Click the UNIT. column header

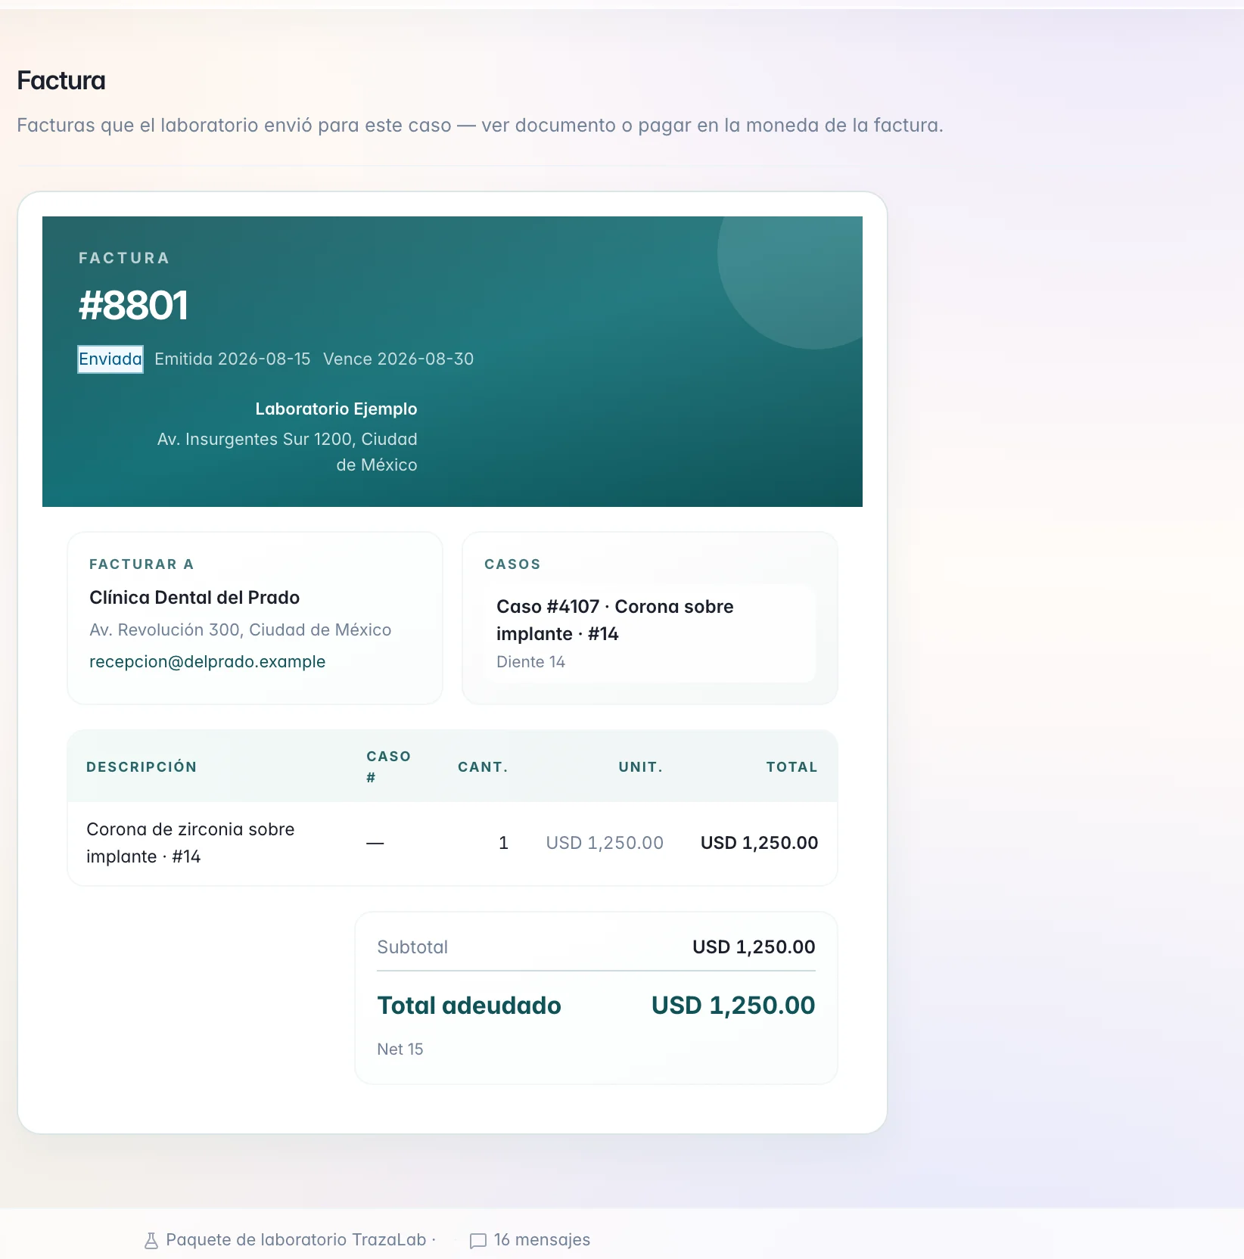(x=640, y=767)
